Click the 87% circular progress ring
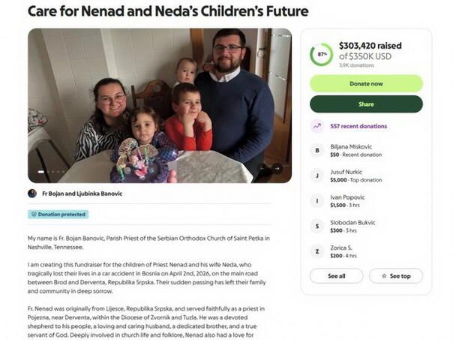 (x=321, y=54)
